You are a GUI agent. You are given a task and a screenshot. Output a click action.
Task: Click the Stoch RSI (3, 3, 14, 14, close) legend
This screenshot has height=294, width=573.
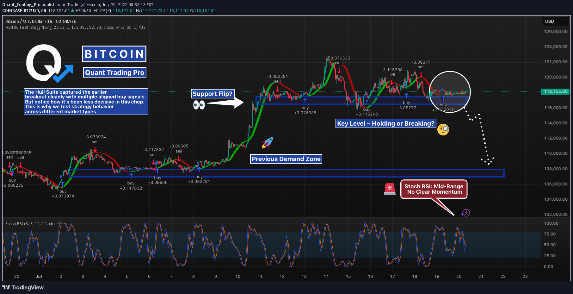click(33, 223)
